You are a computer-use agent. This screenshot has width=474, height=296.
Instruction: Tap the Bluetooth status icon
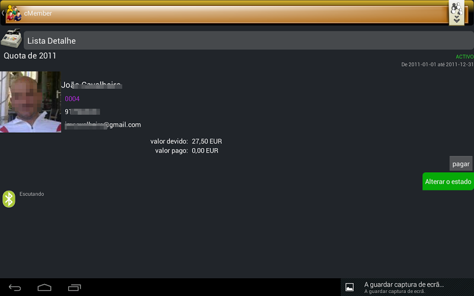[x=9, y=199]
